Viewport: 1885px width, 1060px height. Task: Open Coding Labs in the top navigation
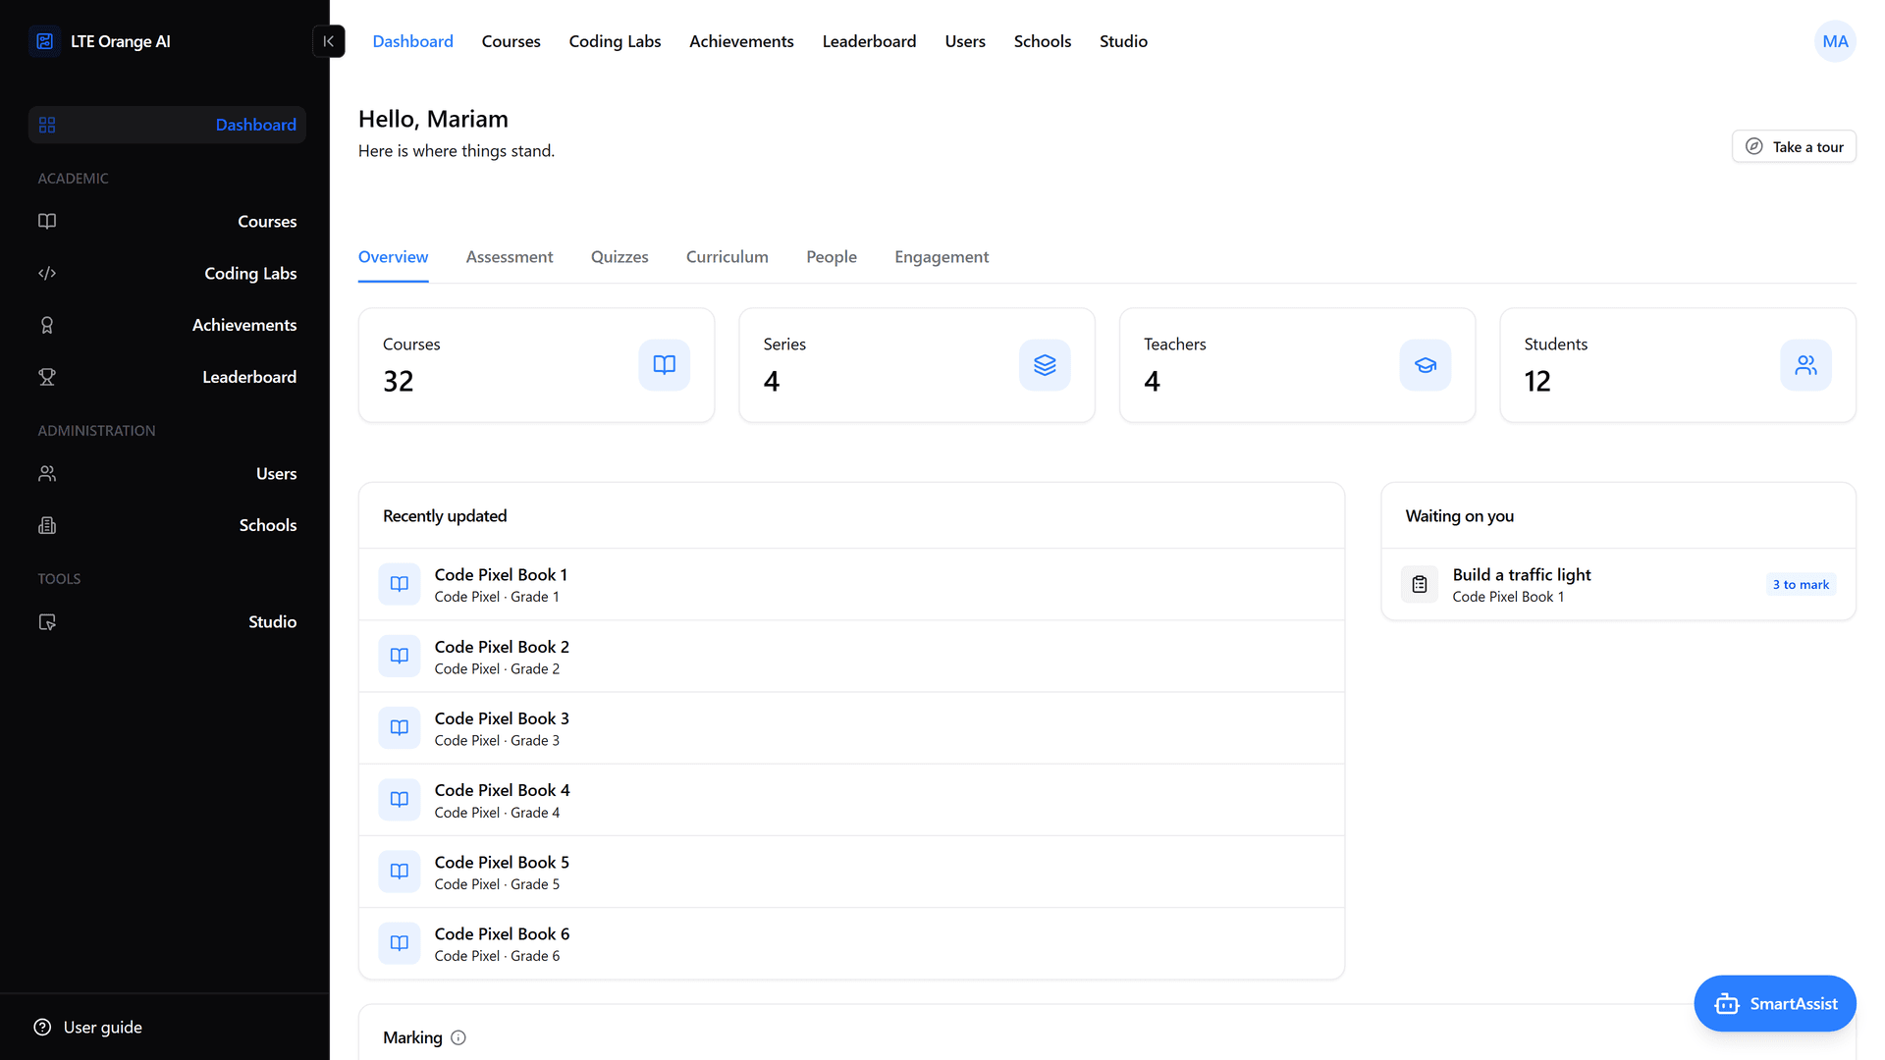click(x=615, y=41)
